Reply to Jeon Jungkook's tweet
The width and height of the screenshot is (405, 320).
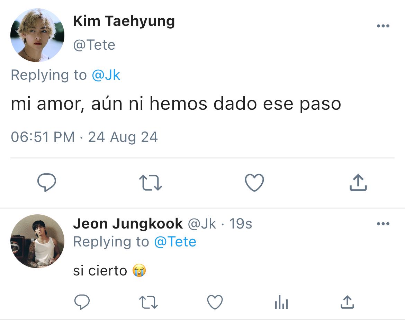click(x=82, y=302)
